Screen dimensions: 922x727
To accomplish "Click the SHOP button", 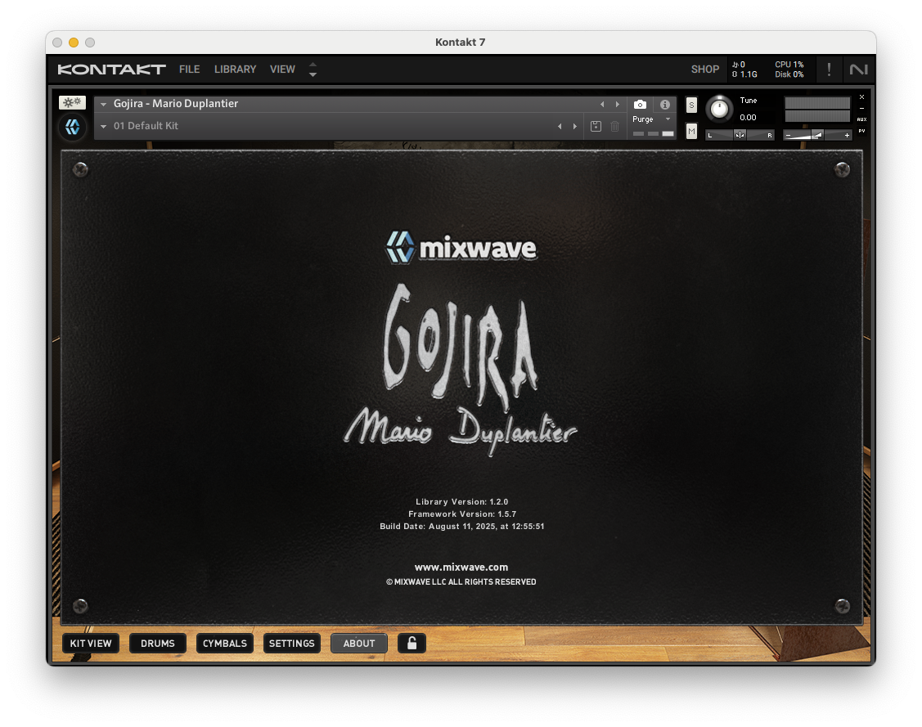I will [x=704, y=70].
